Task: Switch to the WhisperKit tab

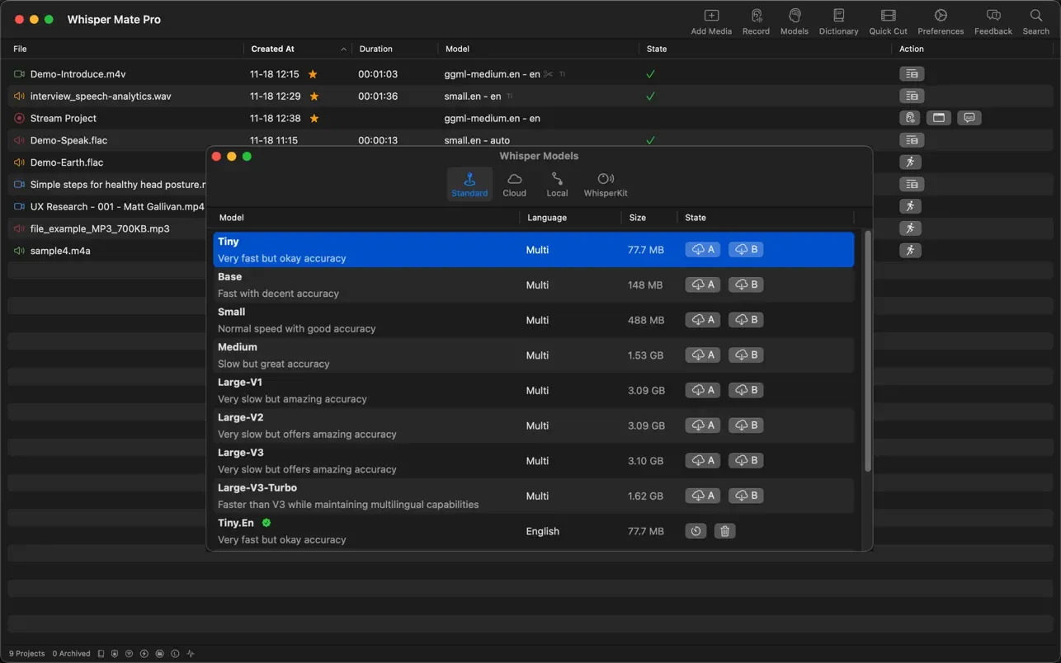Action: [x=606, y=185]
